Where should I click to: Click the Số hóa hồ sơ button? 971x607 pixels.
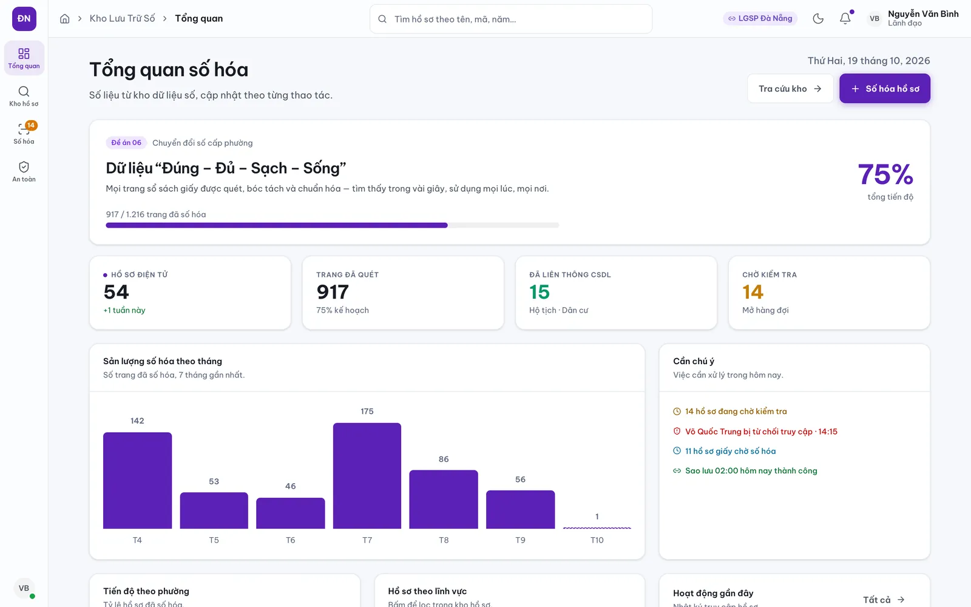[885, 89]
